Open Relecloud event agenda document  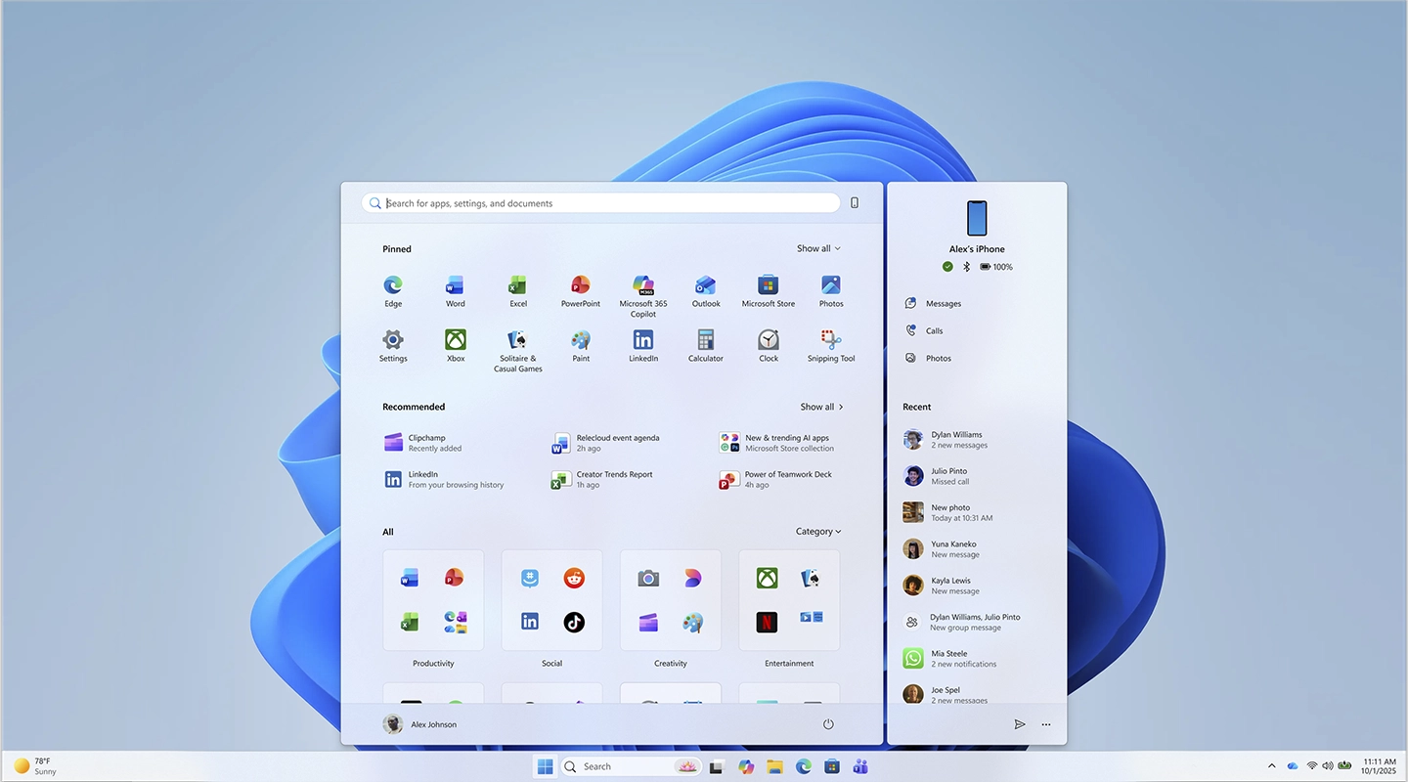click(x=606, y=443)
